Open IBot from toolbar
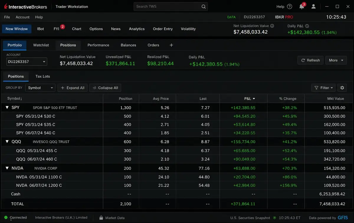Viewport: 354px width, 223px height. pos(40,29)
